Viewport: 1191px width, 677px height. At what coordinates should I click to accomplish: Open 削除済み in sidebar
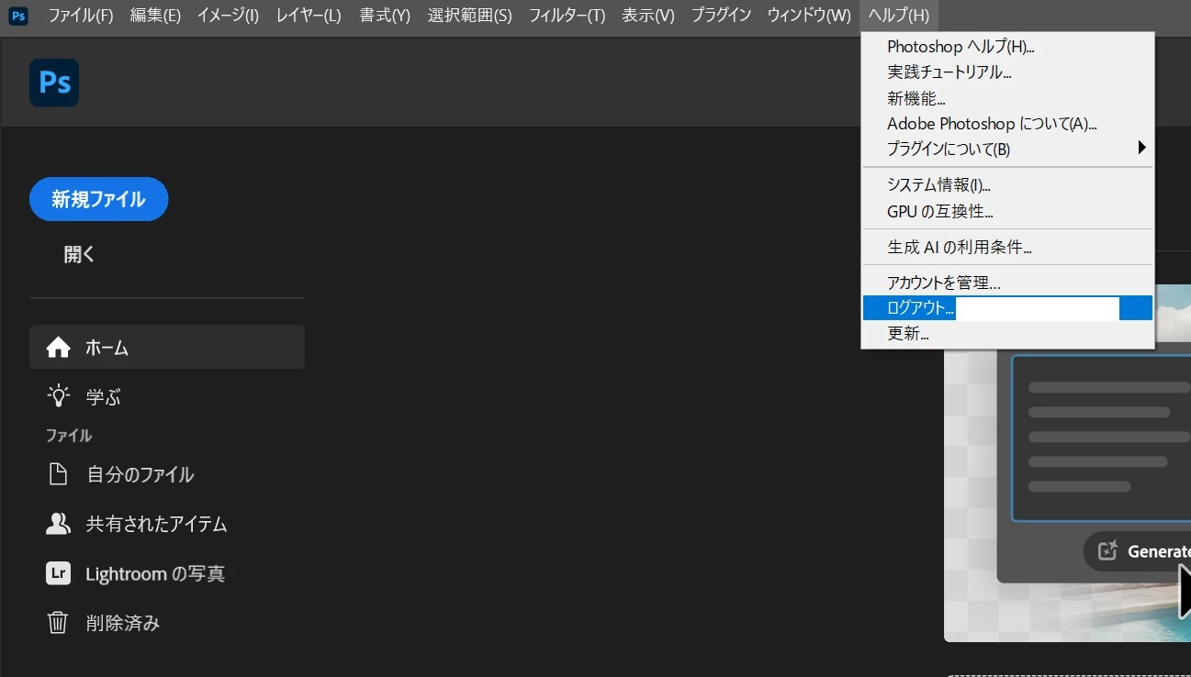point(167,623)
